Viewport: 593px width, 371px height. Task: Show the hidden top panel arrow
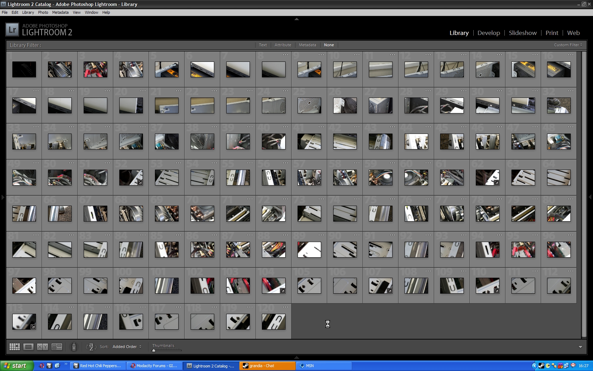click(x=296, y=19)
